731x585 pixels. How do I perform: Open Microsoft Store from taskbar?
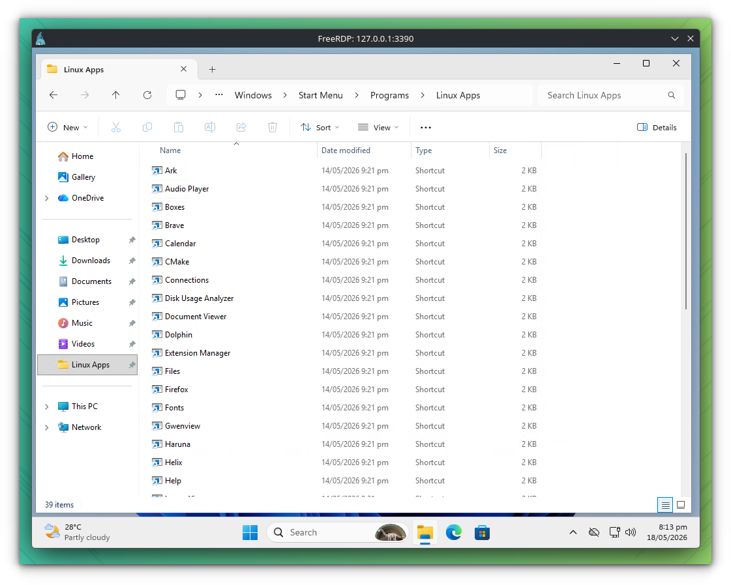482,532
